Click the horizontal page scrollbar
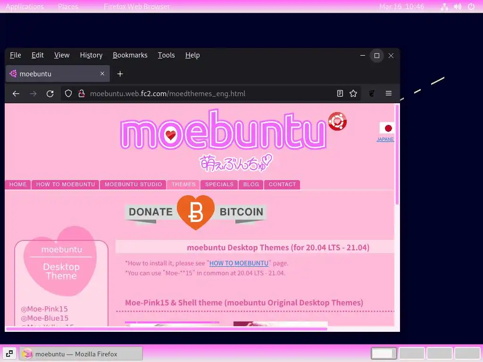 coord(167,329)
